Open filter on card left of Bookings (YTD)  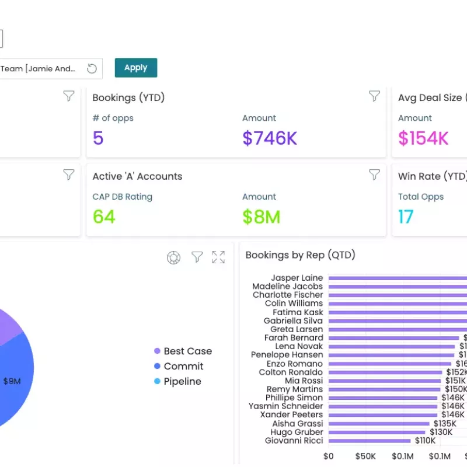(x=69, y=96)
